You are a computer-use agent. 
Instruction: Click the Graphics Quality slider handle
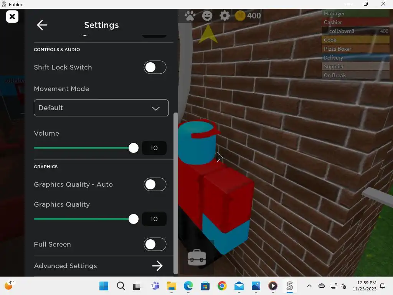pos(133,219)
